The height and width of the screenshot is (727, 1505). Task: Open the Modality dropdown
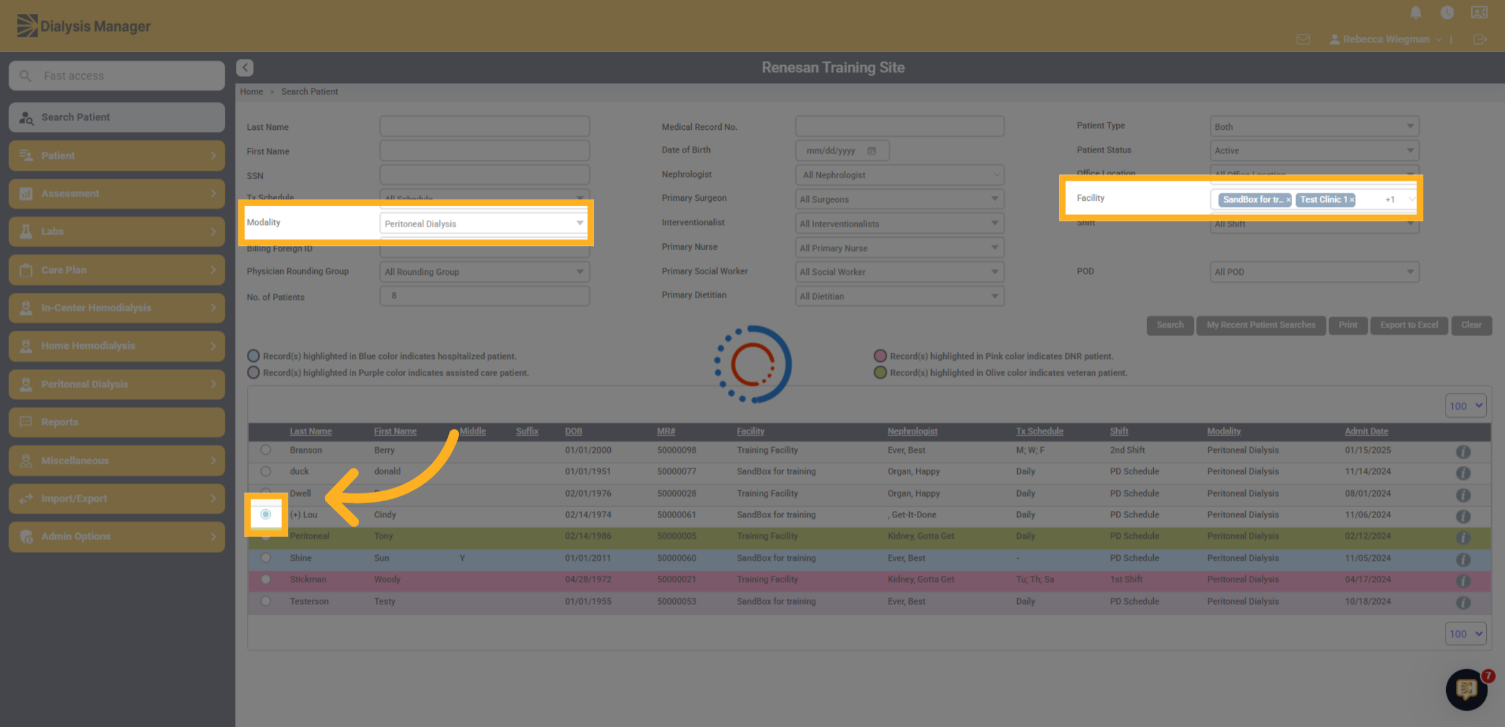tap(484, 223)
